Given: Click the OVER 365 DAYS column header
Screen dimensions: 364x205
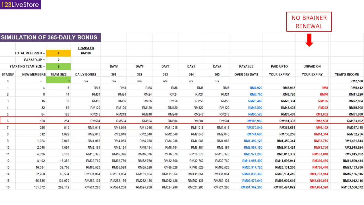Looking at the screenshot, I should (246, 75).
